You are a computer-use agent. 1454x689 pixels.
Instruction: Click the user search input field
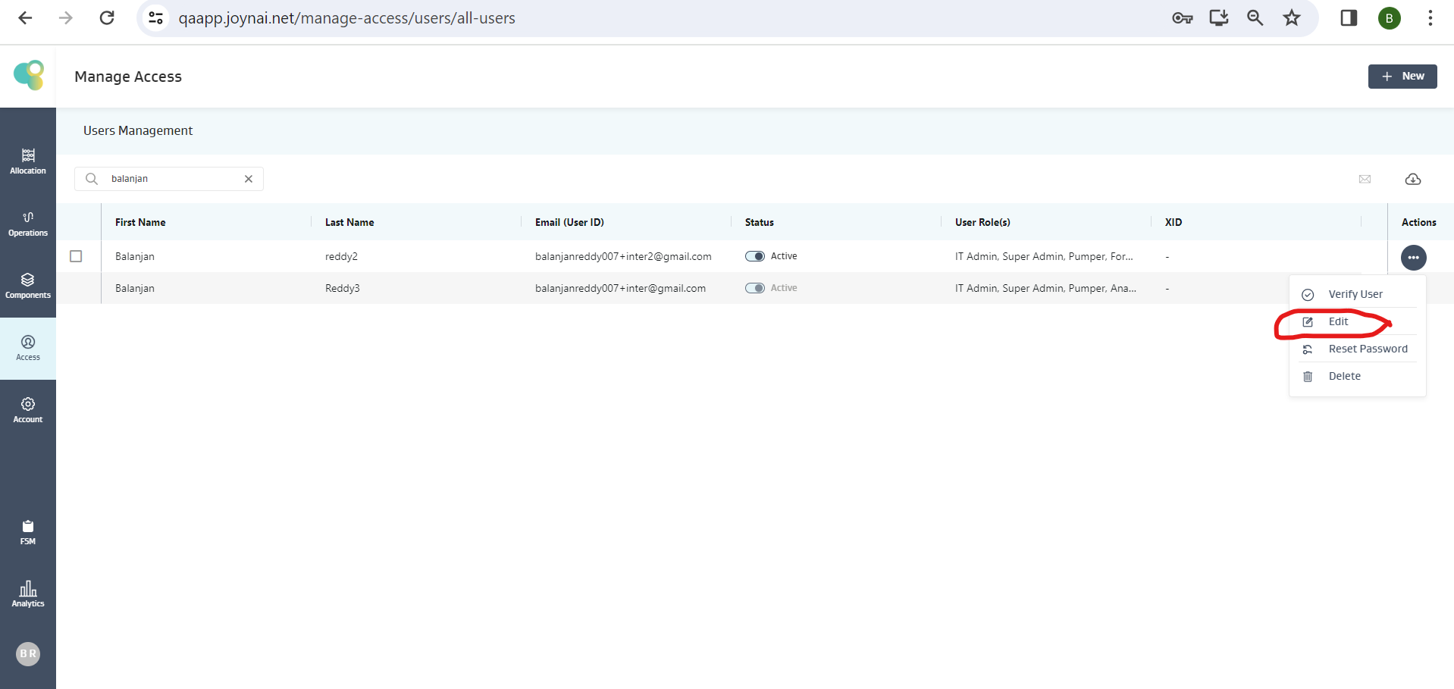coord(171,179)
